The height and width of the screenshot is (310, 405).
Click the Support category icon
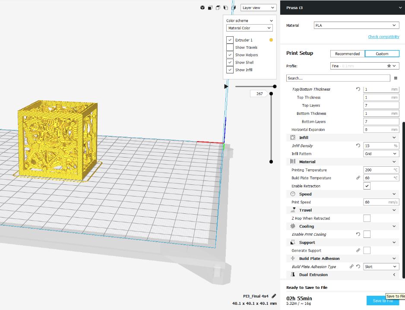point(293,242)
